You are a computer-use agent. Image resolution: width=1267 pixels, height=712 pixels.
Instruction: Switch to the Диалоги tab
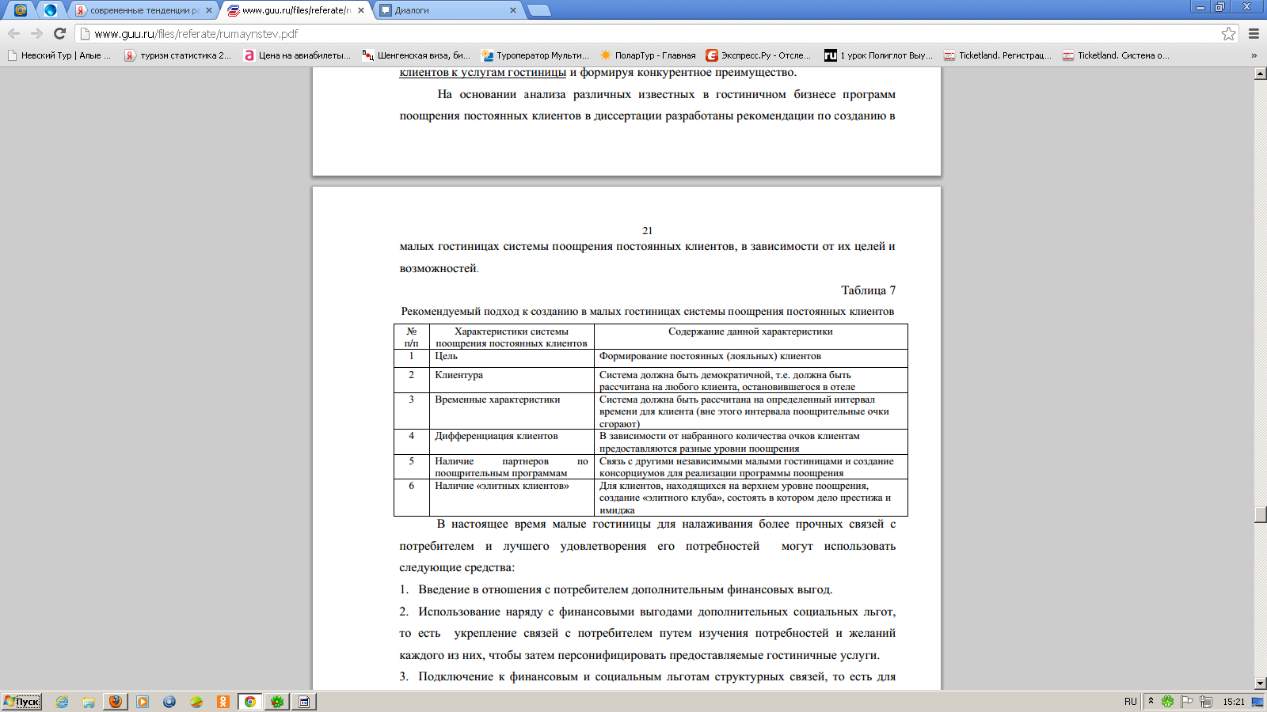coord(447,10)
